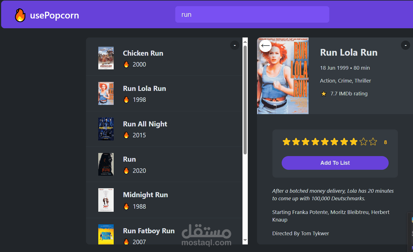
Task: Click the year 2007 under Run Fatboy Run
Action: point(139,242)
